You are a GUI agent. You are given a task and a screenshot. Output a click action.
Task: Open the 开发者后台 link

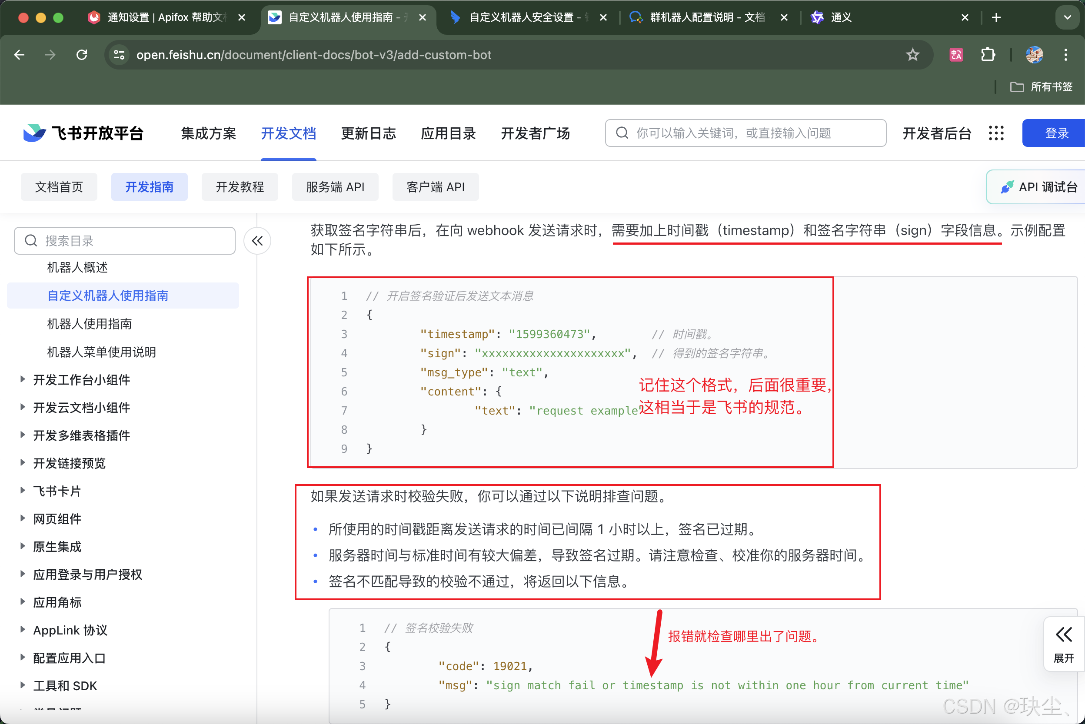point(937,133)
